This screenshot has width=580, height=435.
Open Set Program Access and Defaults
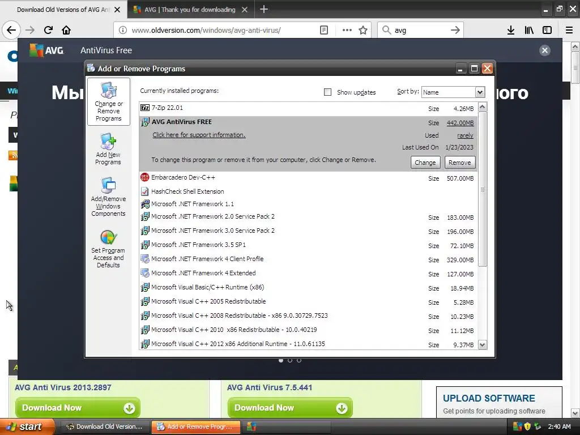[108, 249]
